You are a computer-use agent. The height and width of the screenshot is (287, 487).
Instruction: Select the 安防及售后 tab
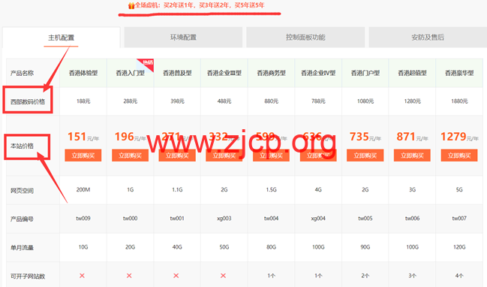click(x=428, y=38)
